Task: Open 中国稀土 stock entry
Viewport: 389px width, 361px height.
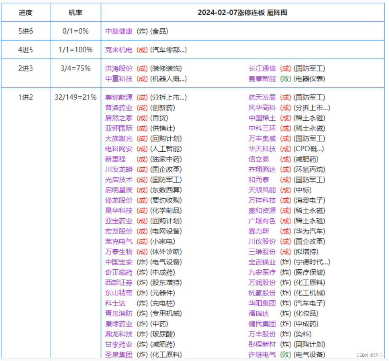Action: (262, 118)
